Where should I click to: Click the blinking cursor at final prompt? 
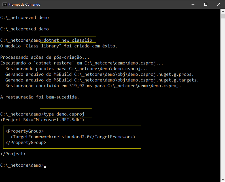[45, 167]
